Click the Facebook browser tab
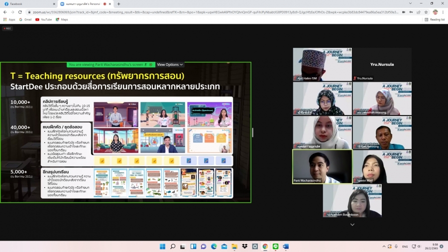Image resolution: width=448 pixels, height=252 pixels. 25,4
